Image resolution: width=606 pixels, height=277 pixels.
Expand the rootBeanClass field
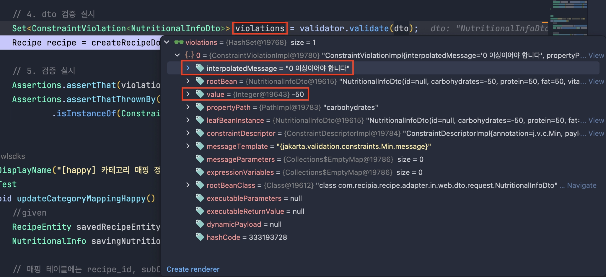coord(188,185)
